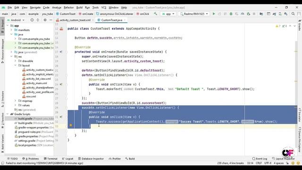Run the app with green play icon

pos(214,14)
